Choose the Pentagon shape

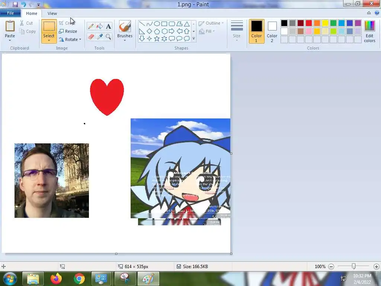(x=157, y=31)
